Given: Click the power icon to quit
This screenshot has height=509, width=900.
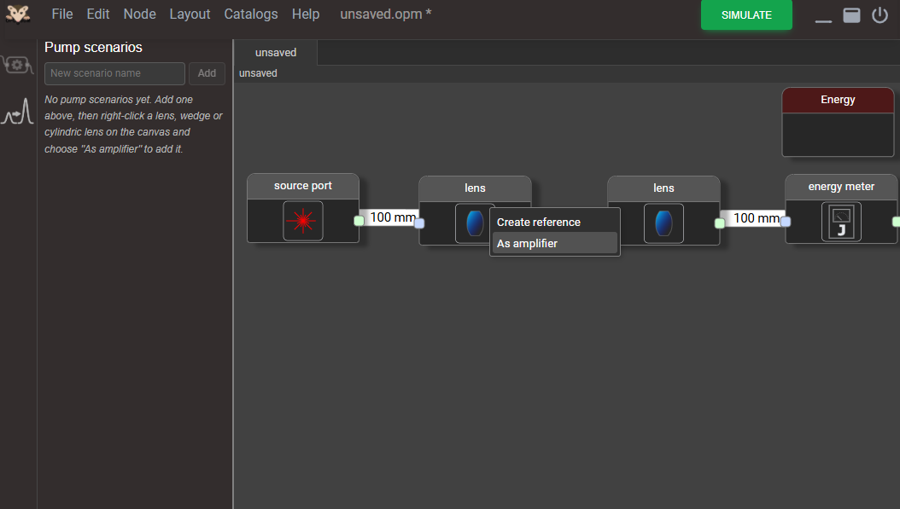Looking at the screenshot, I should (880, 14).
